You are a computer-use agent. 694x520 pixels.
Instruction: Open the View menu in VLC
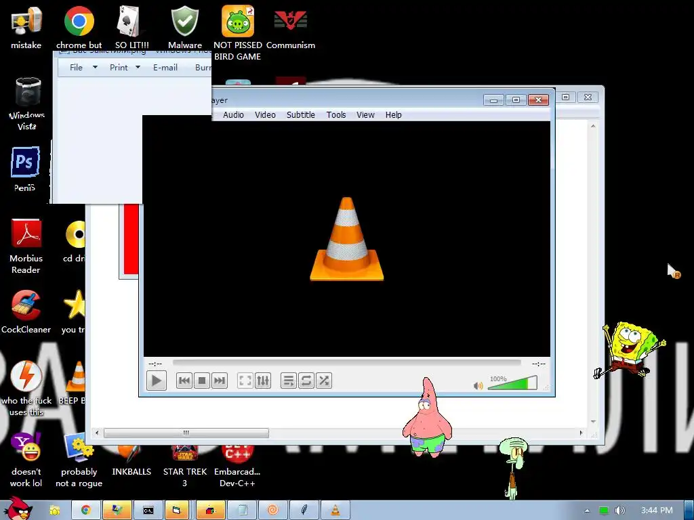click(365, 115)
